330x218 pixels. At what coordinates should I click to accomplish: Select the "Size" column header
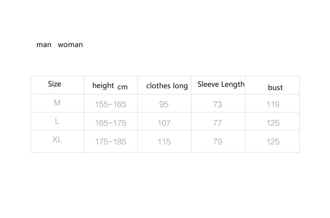tap(54, 84)
